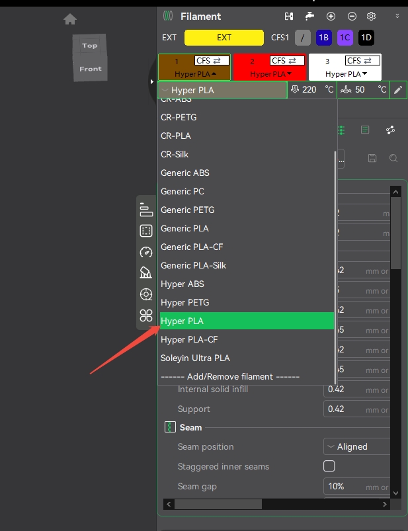Open the Seam position Aligned dropdown

[356, 446]
